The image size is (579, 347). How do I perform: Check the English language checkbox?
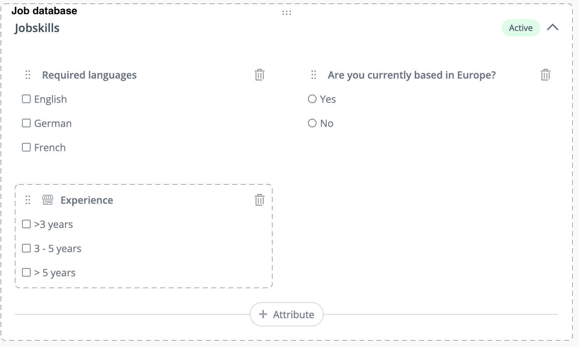point(26,99)
